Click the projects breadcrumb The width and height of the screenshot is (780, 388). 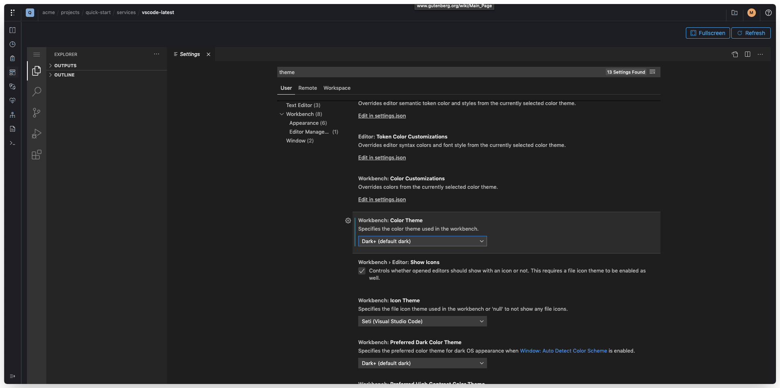coord(70,12)
